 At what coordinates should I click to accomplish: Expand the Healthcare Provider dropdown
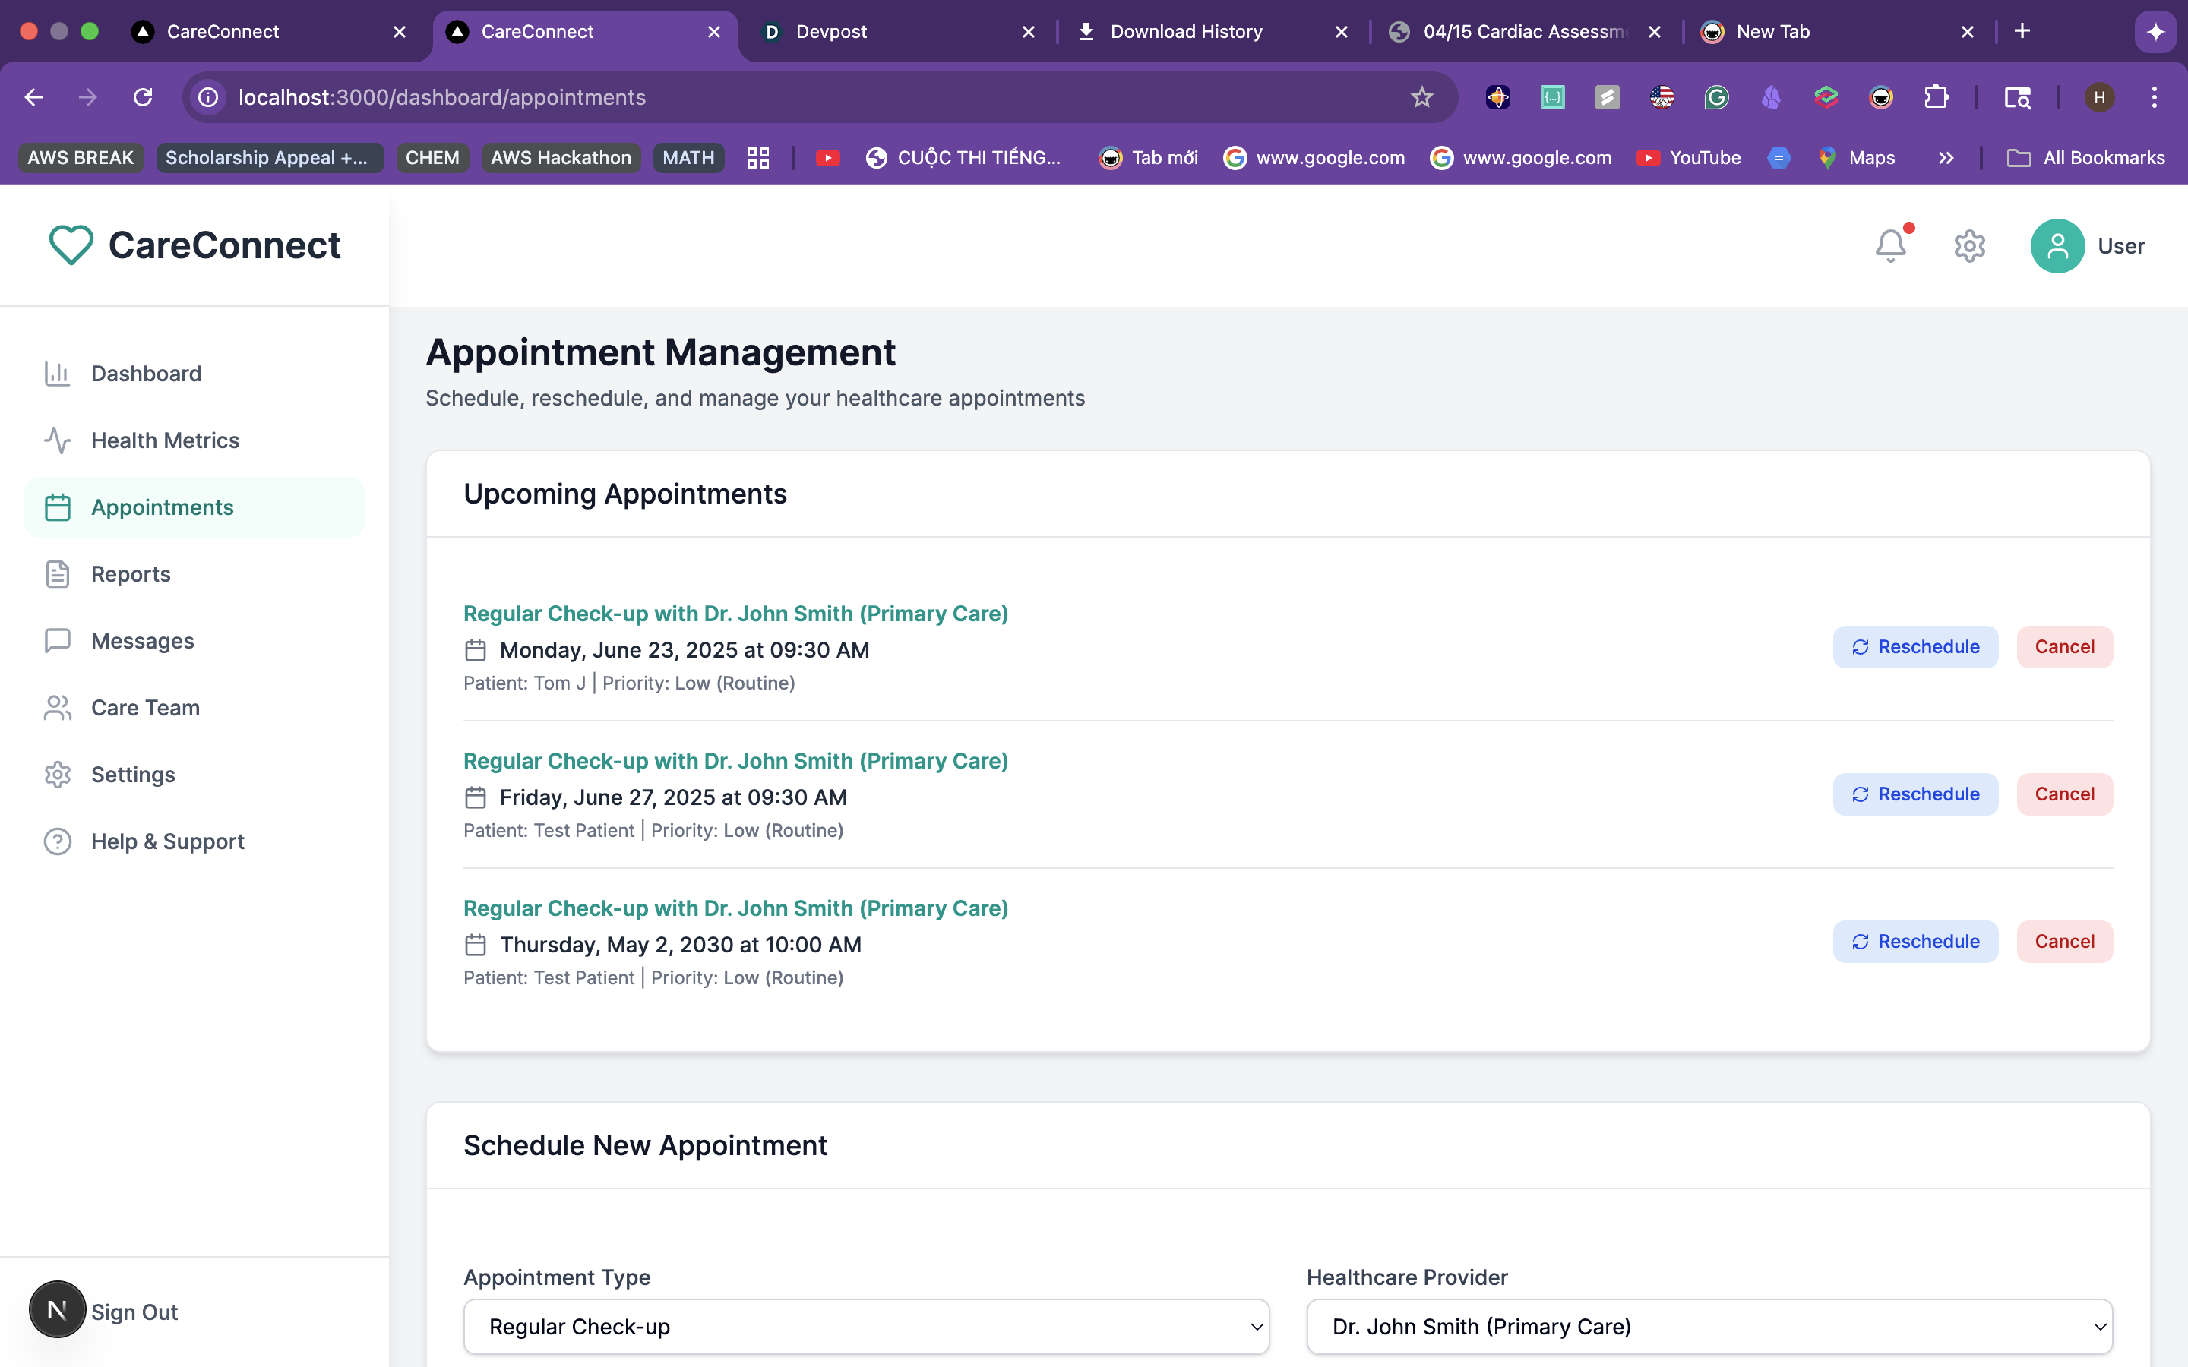(1709, 1326)
